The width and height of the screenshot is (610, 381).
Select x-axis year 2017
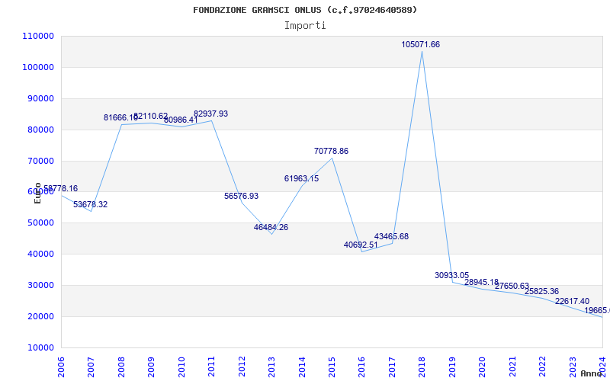click(x=392, y=367)
